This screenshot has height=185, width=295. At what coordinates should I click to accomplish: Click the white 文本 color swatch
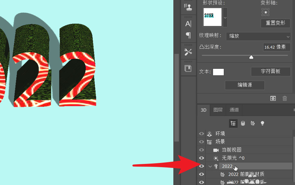218,72
